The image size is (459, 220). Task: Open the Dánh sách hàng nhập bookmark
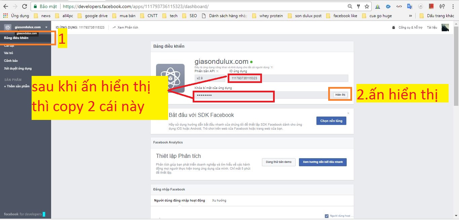click(x=225, y=16)
